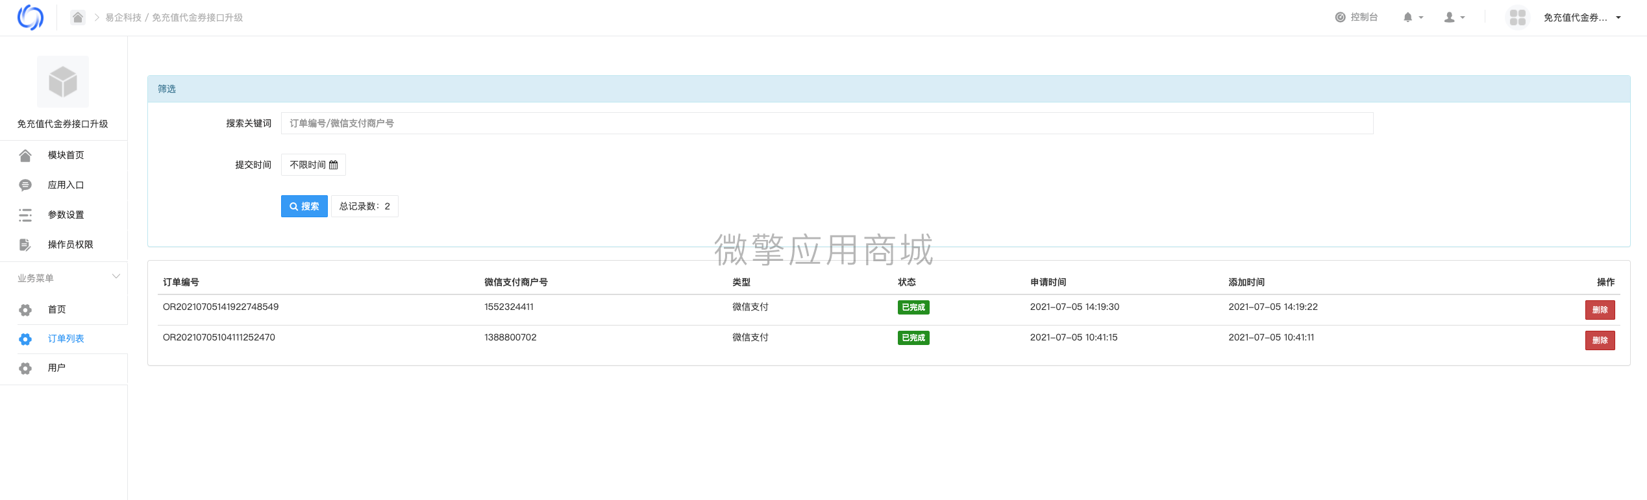Click apply time 2021-07-05 14:19:30

(1075, 307)
